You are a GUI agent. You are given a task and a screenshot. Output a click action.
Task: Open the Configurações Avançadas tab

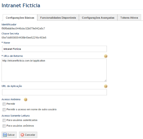pyautogui.click(x=98, y=17)
